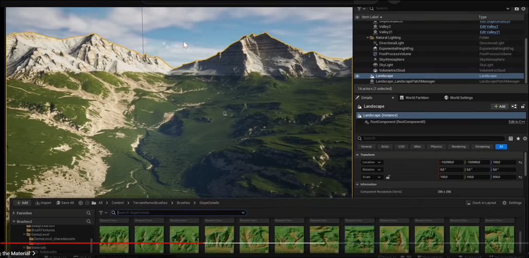Viewport: 529px width, 258px height.
Task: Click the search icon in Favorites row
Action: point(88,213)
